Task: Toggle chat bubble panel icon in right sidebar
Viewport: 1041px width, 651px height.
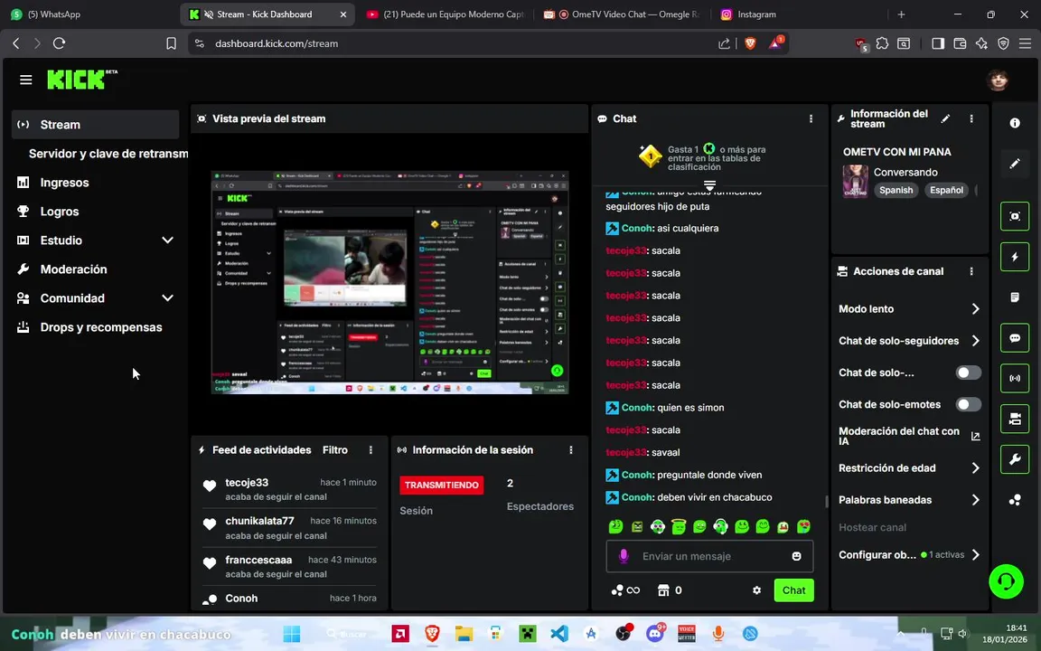Action: coord(1015,338)
